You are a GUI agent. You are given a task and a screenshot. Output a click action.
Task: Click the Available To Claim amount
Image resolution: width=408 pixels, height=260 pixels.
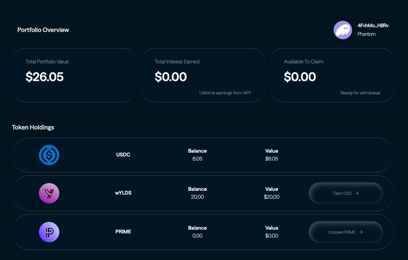pyautogui.click(x=300, y=77)
